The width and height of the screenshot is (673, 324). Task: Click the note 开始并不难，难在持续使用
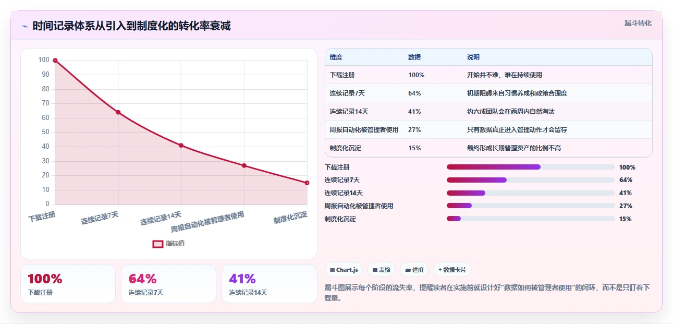505,75
